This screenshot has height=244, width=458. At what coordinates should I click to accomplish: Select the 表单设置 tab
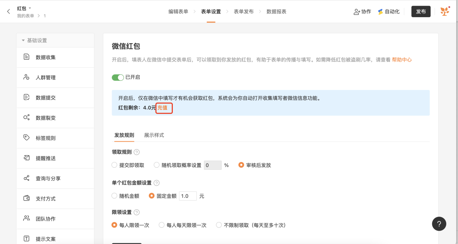[x=211, y=11]
